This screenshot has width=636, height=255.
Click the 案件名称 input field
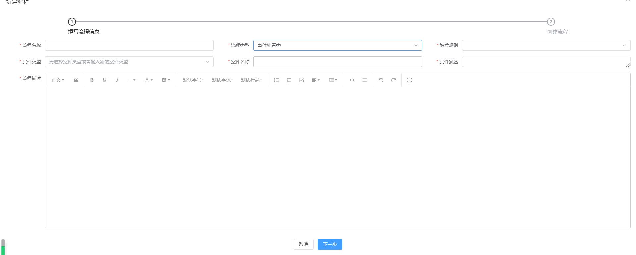point(338,62)
